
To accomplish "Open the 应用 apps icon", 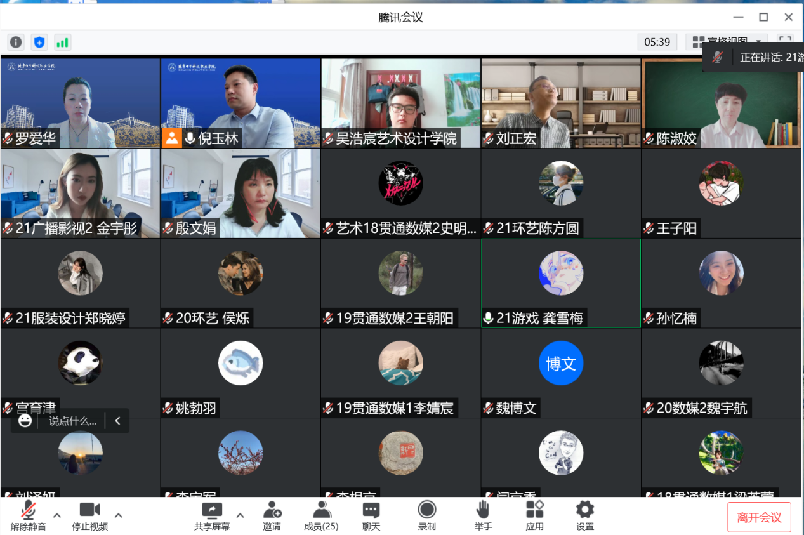I will (x=535, y=515).
